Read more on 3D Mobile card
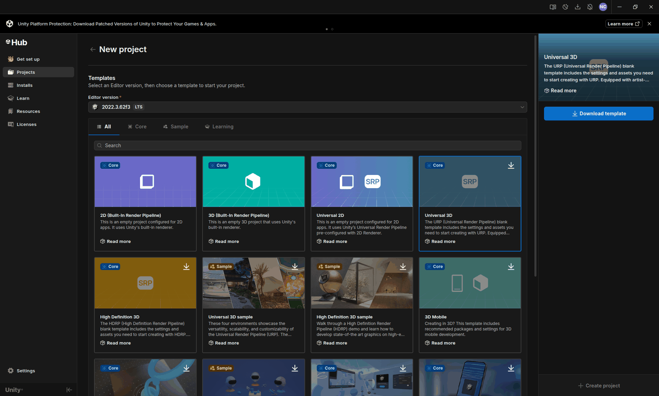 (440, 343)
